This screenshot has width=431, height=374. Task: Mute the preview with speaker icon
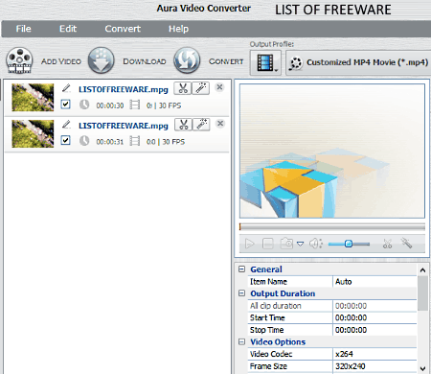(x=316, y=244)
